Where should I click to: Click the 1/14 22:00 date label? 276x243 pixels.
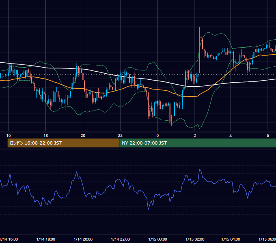[x=121, y=239]
